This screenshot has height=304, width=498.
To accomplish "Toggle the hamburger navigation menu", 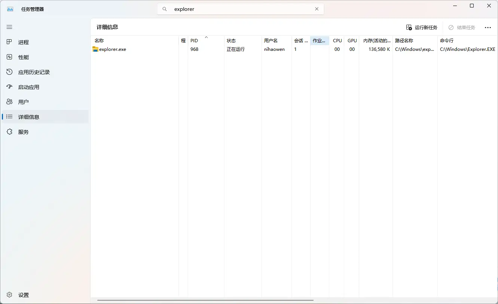I will pos(9,27).
